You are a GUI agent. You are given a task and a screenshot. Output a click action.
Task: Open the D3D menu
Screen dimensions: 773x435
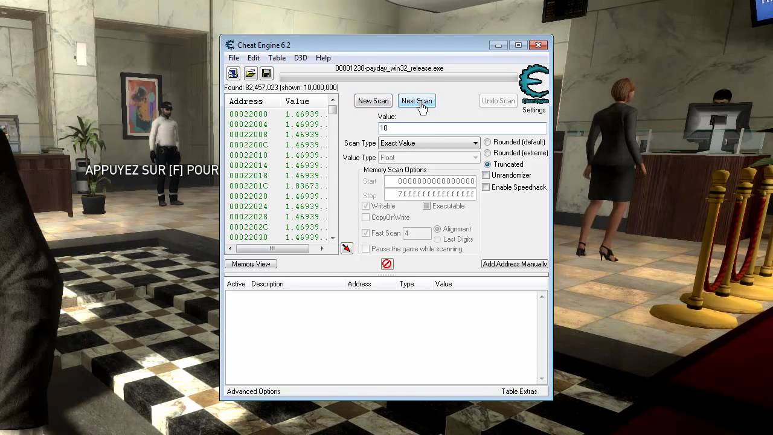point(301,58)
